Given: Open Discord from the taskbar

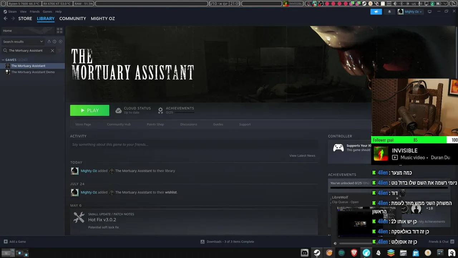Looking at the screenshot, I should [x=304, y=253].
